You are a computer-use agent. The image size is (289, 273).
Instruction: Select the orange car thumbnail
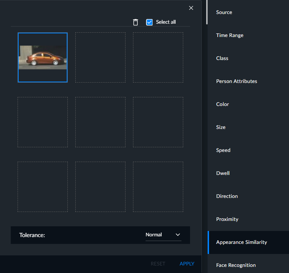click(43, 57)
